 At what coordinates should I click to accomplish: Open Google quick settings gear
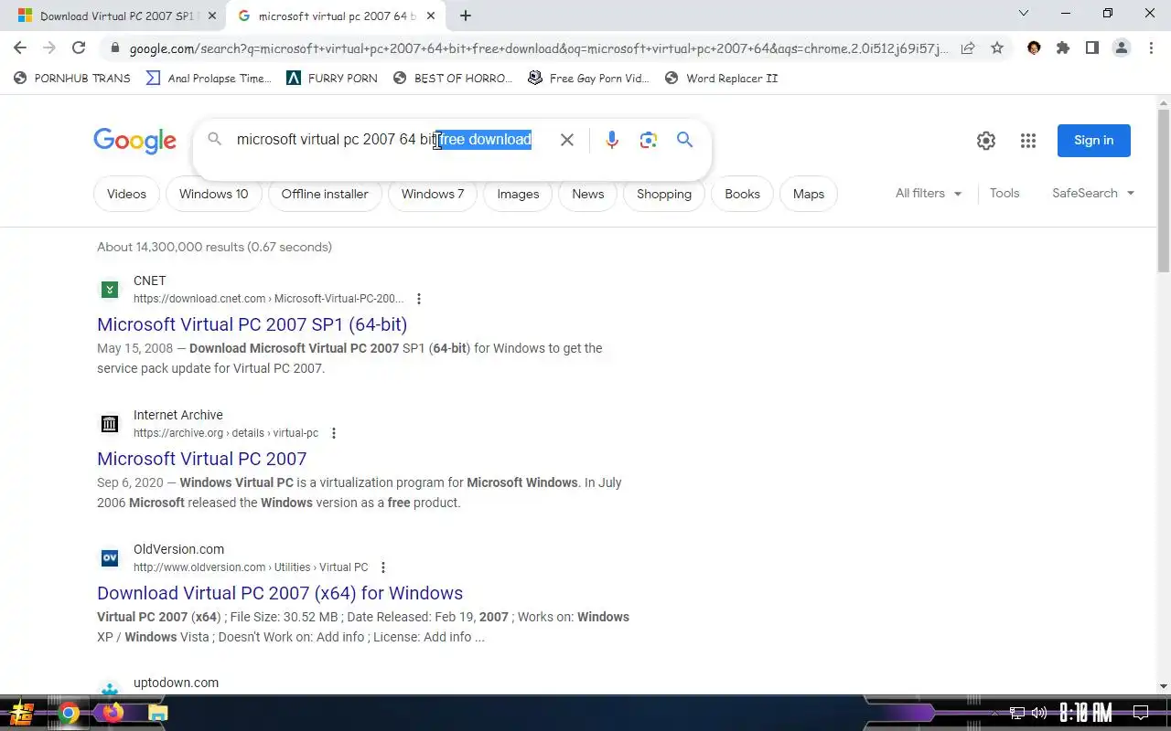point(986,141)
